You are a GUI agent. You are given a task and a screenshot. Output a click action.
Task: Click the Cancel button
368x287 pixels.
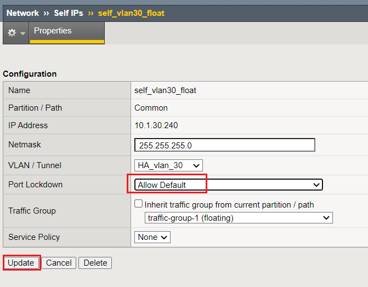59,263
